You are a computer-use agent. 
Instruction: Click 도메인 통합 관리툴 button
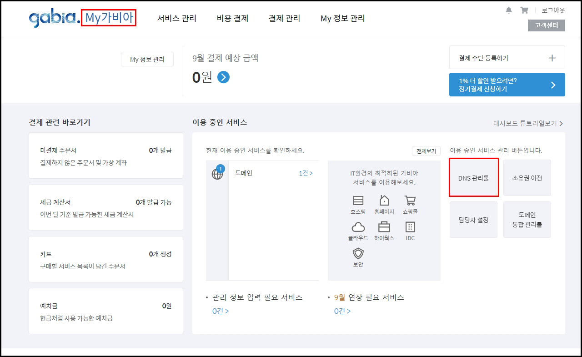527,220
